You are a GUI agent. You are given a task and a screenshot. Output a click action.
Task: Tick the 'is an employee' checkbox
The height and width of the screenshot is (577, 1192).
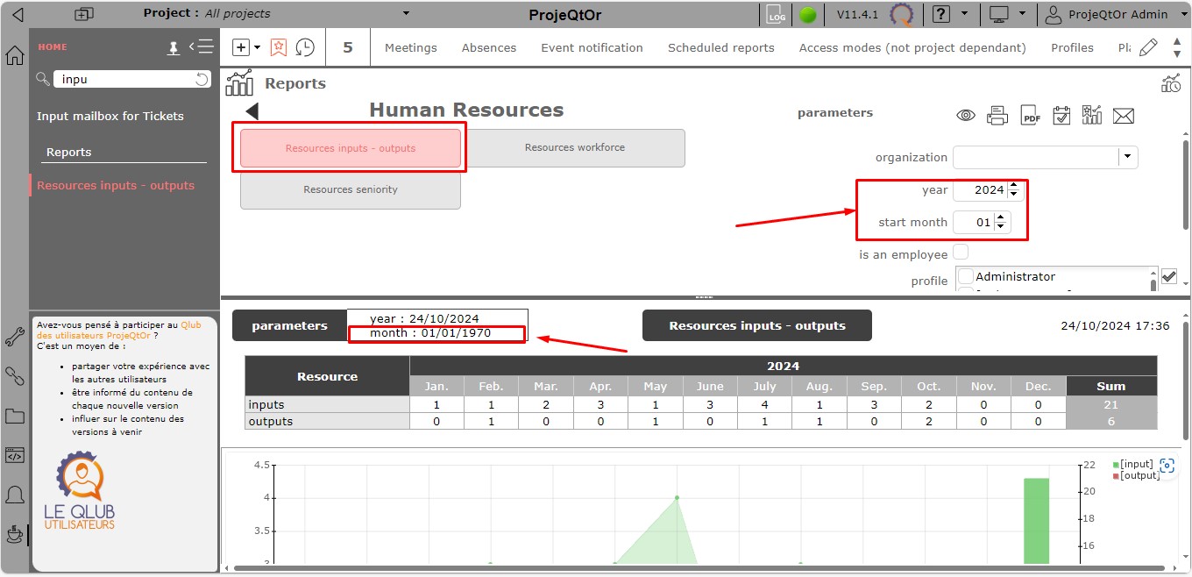tap(961, 253)
